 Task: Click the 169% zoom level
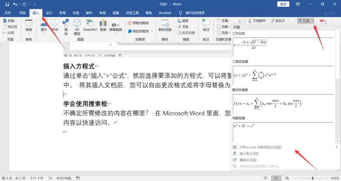point(335,178)
